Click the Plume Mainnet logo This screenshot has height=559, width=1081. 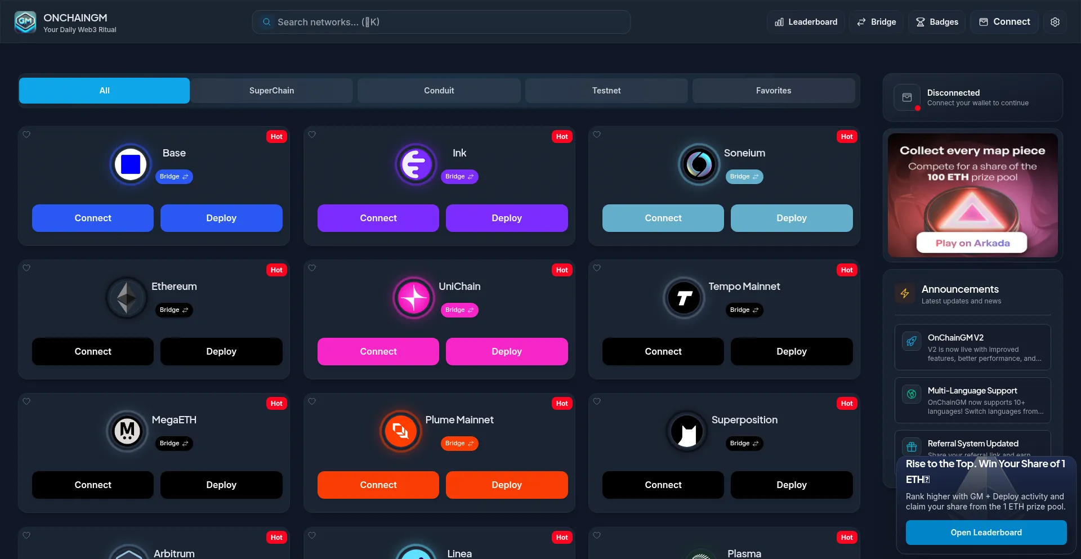point(401,431)
